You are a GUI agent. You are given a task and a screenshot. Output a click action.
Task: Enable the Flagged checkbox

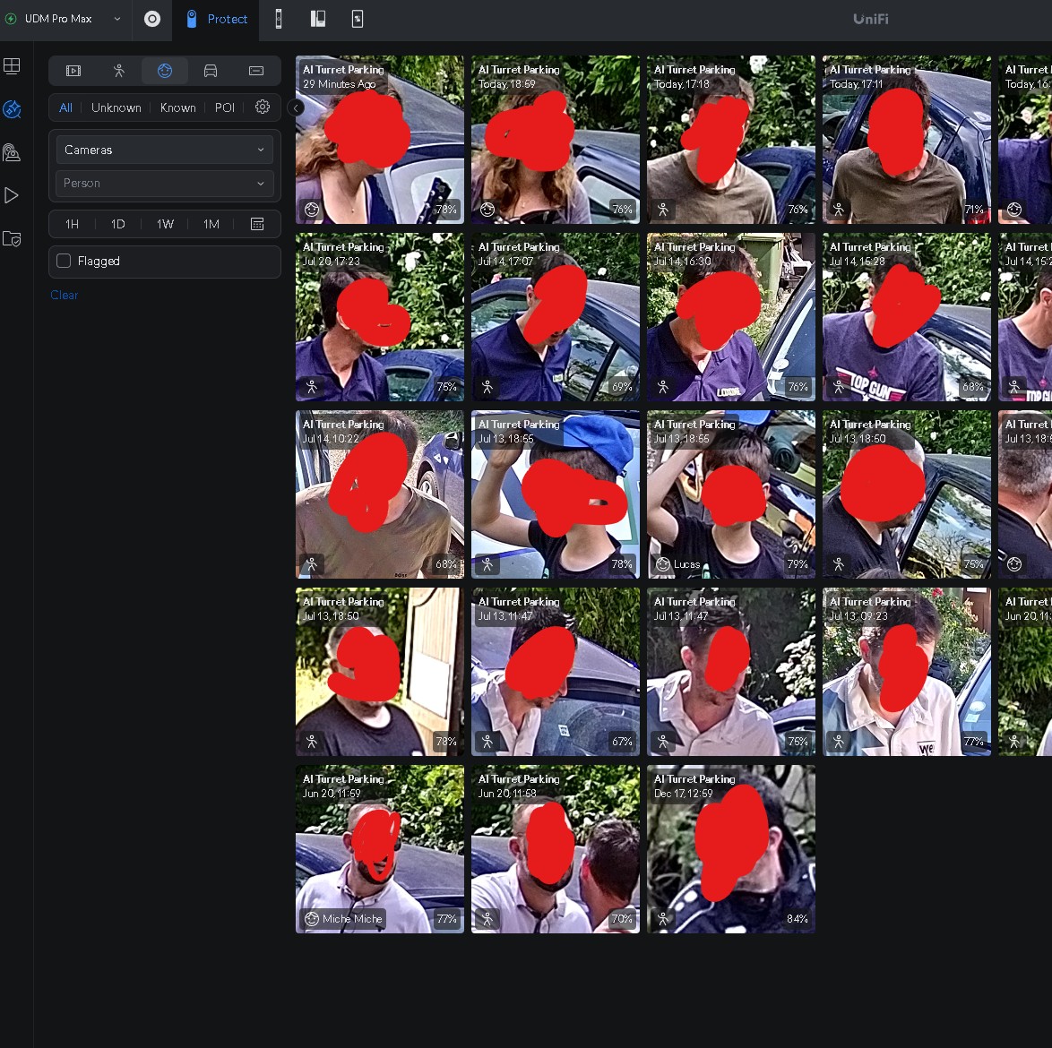pyautogui.click(x=64, y=261)
